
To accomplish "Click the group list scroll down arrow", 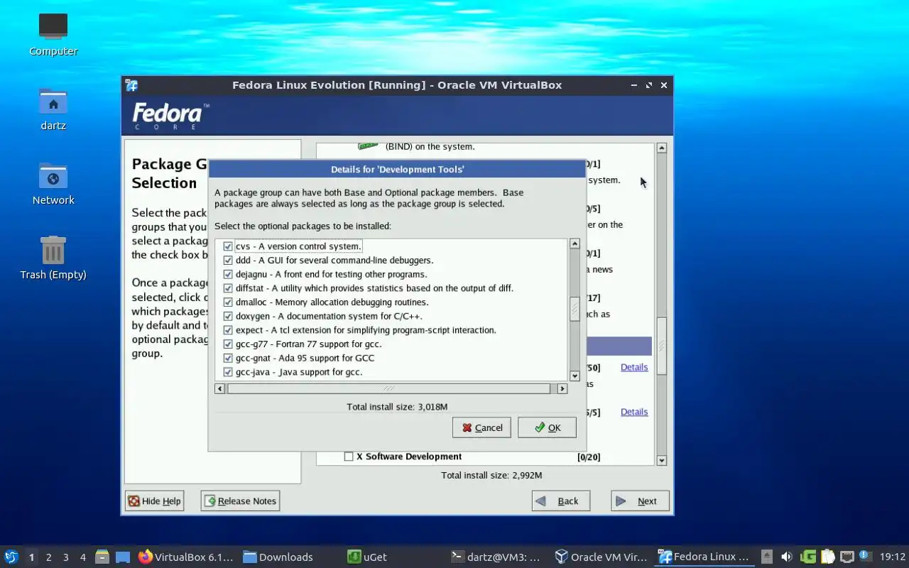I will point(662,461).
